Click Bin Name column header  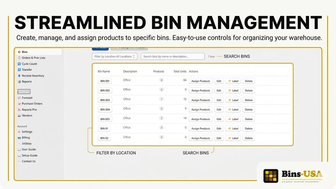[x=104, y=71]
